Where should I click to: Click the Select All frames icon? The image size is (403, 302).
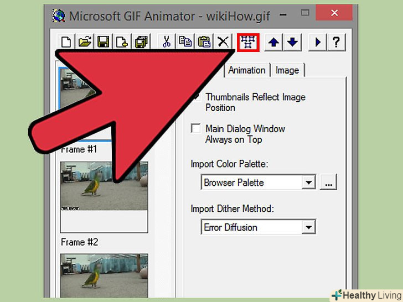(248, 43)
